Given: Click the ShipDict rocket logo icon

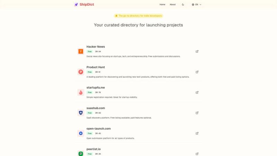Looking at the screenshot, I should coord(76,5).
